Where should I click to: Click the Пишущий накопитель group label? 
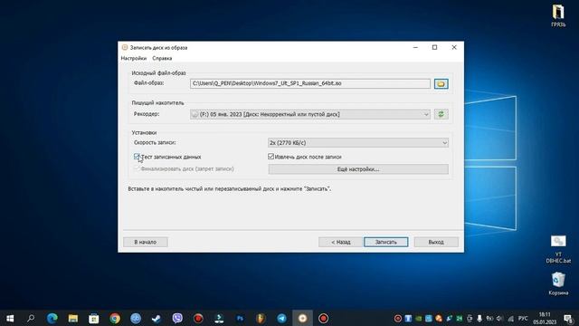coord(157,102)
